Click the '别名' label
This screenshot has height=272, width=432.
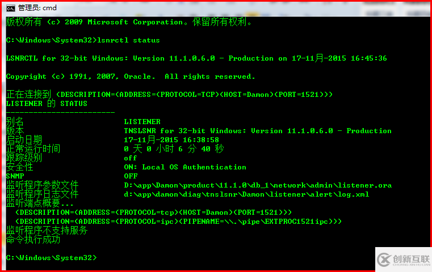click(15, 122)
